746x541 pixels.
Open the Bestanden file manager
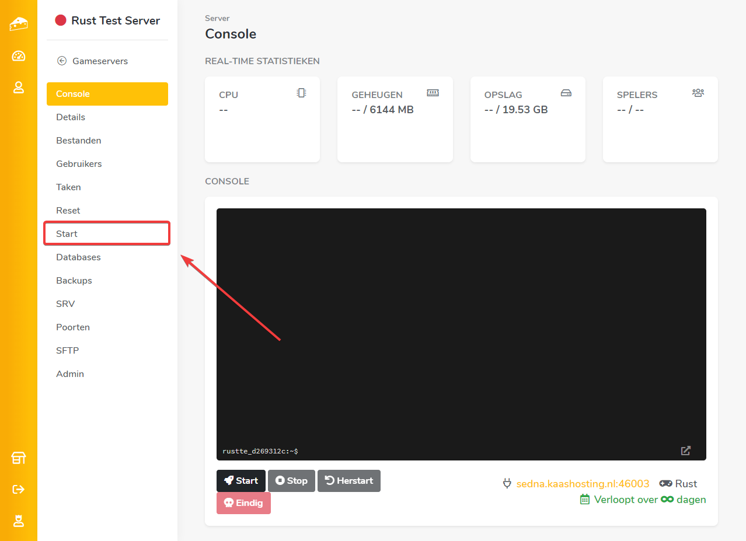click(78, 141)
